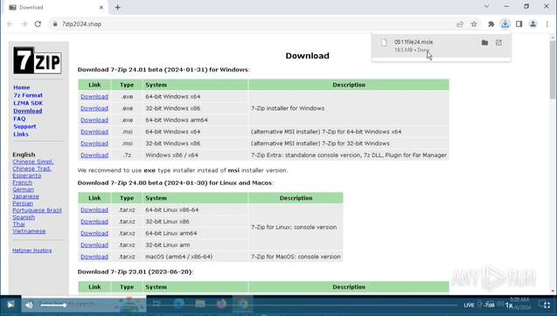Open Firefox from the taskbar
557x316 pixels.
click(x=221, y=304)
